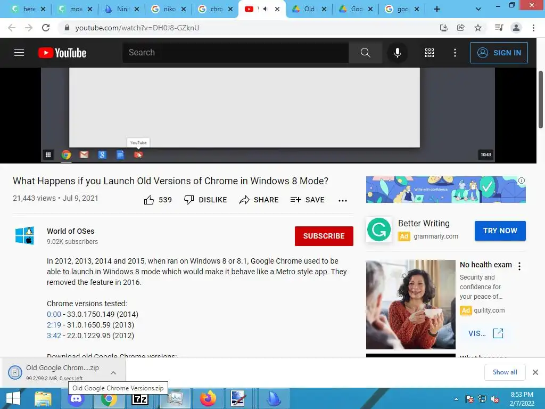Image resolution: width=545 pixels, height=409 pixels.
Task: Mute the YouTube tab audio icon
Action: [266, 9]
